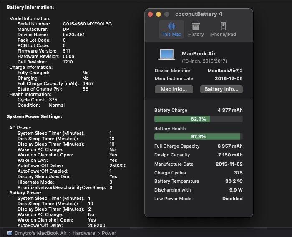Select Hibernate Mode value 3
The width and height of the screenshot is (292, 237).
[111, 182]
